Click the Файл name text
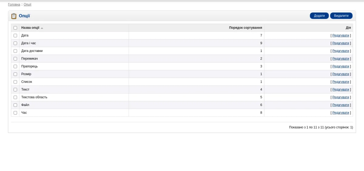The image size is (364, 171). (x=25, y=105)
